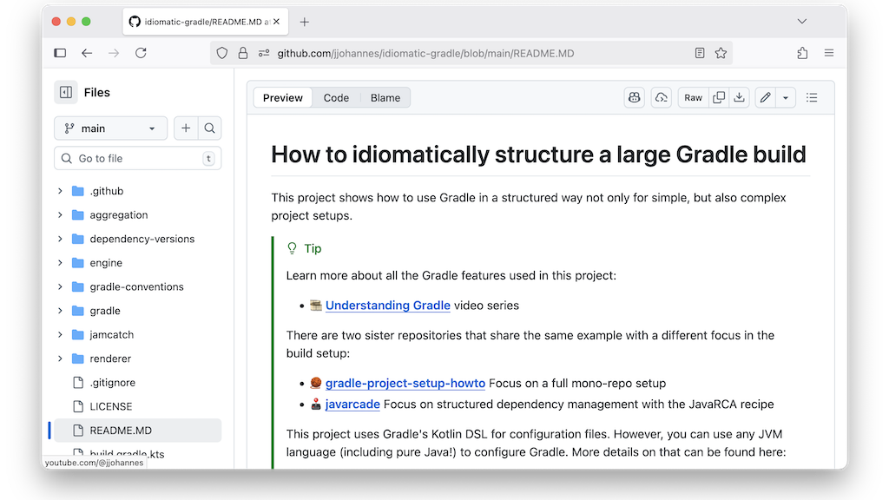Image resolution: width=889 pixels, height=500 pixels.
Task: Click the Go to file field
Action: point(136,158)
